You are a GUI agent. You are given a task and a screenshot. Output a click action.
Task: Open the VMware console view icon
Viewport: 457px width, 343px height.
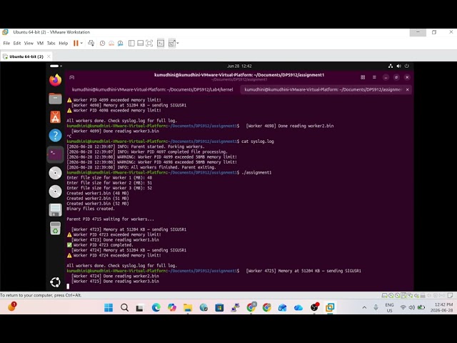tap(161, 43)
